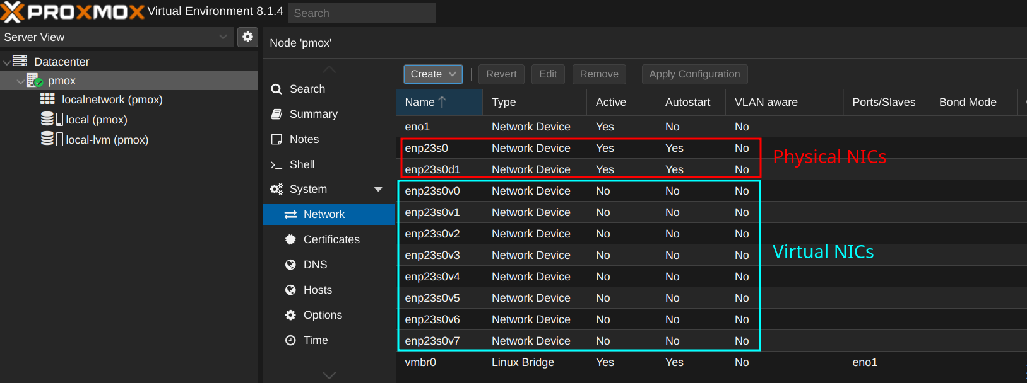This screenshot has width=1027, height=383.
Task: Click the Search magnifier icon in node menu
Action: point(276,89)
